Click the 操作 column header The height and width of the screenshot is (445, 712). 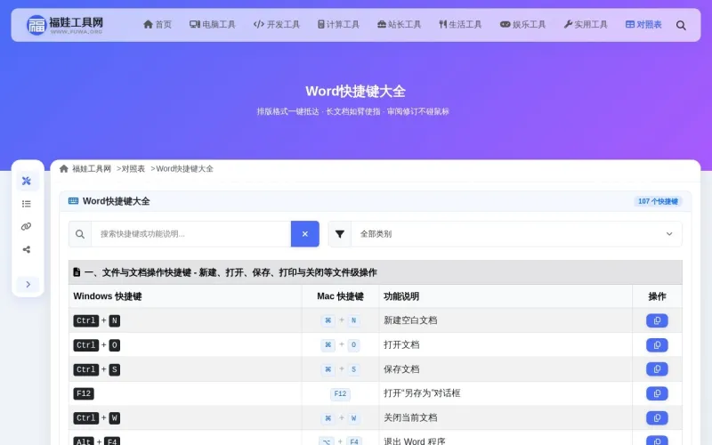coord(657,296)
